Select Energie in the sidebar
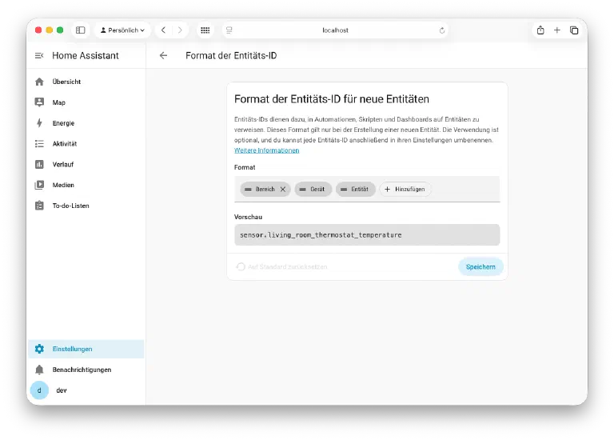This screenshot has width=614, height=440. (x=86, y=123)
